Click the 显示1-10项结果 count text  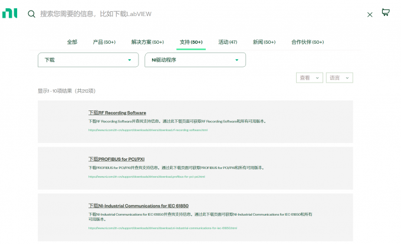(67, 91)
